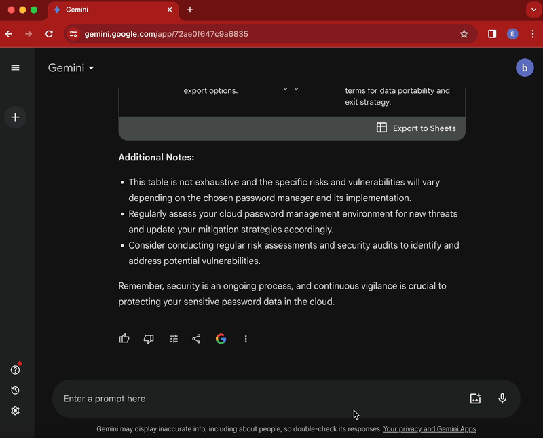This screenshot has width=543, height=438.
Task: Open the Settings gear icon
Action: click(15, 411)
